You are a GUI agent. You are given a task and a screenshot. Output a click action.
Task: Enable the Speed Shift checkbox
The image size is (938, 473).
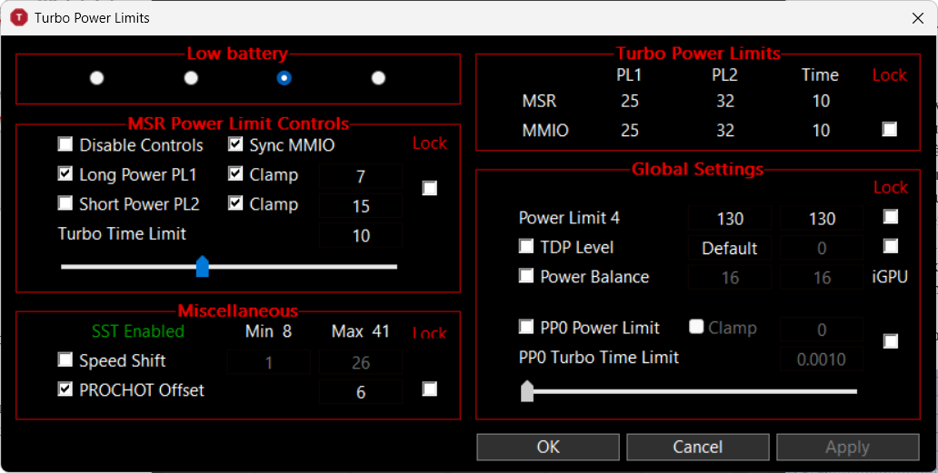[x=65, y=360]
